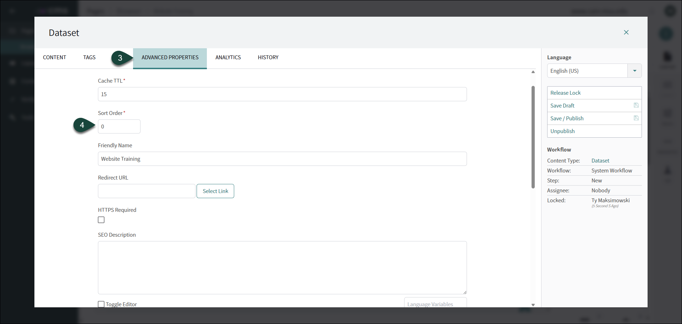Screen dimensions: 682x324
Task: Click the Unpublish option
Action: (x=562, y=131)
